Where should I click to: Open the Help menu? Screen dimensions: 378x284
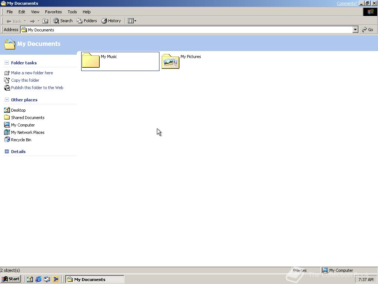click(x=86, y=12)
